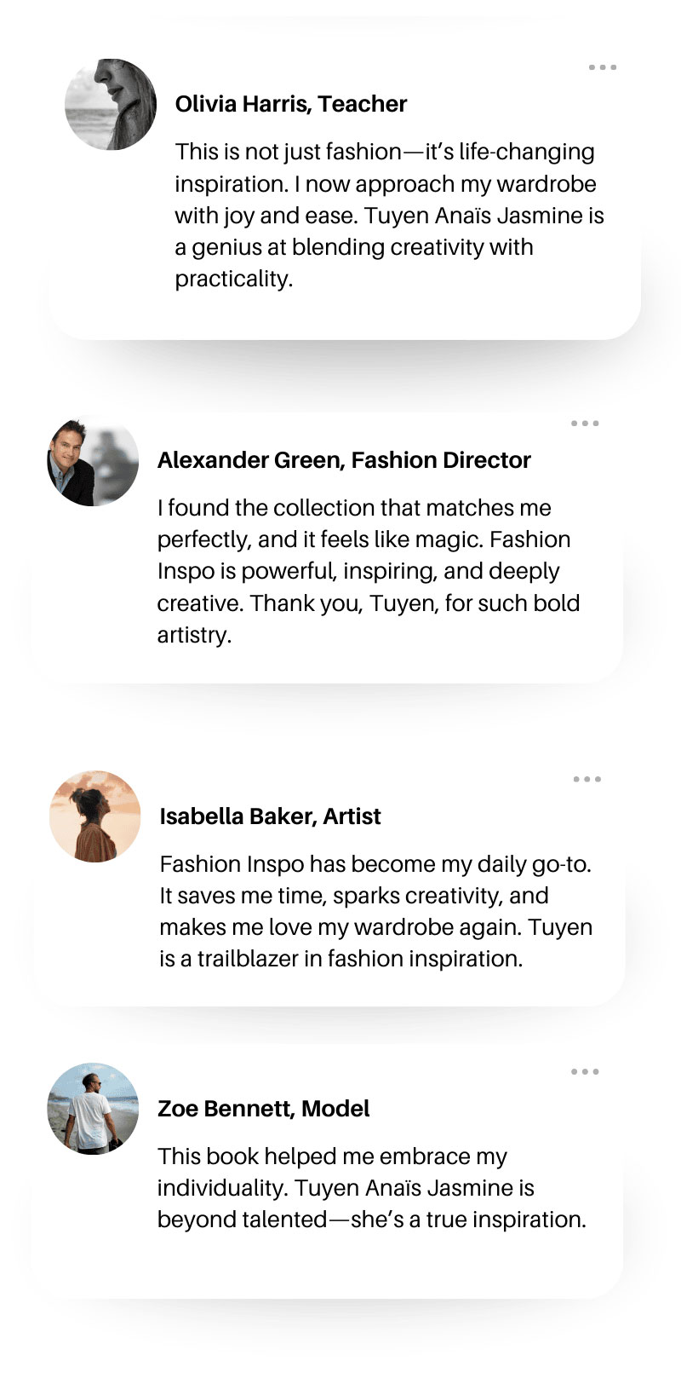
Task: Click "she's a true inspiration" in Zoe's review
Action: tap(468, 1220)
